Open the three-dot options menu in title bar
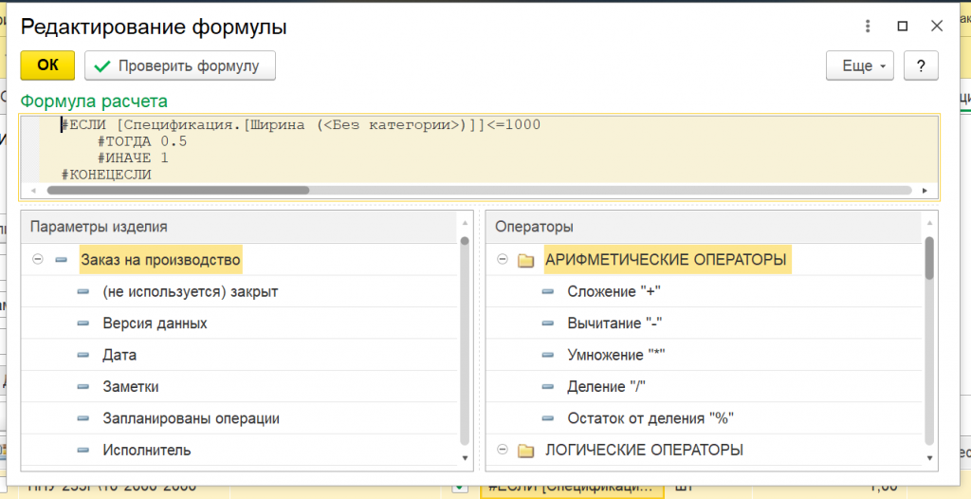 tap(869, 26)
